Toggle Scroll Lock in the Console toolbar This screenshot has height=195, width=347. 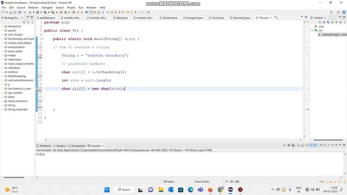pyautogui.click(x=303, y=145)
